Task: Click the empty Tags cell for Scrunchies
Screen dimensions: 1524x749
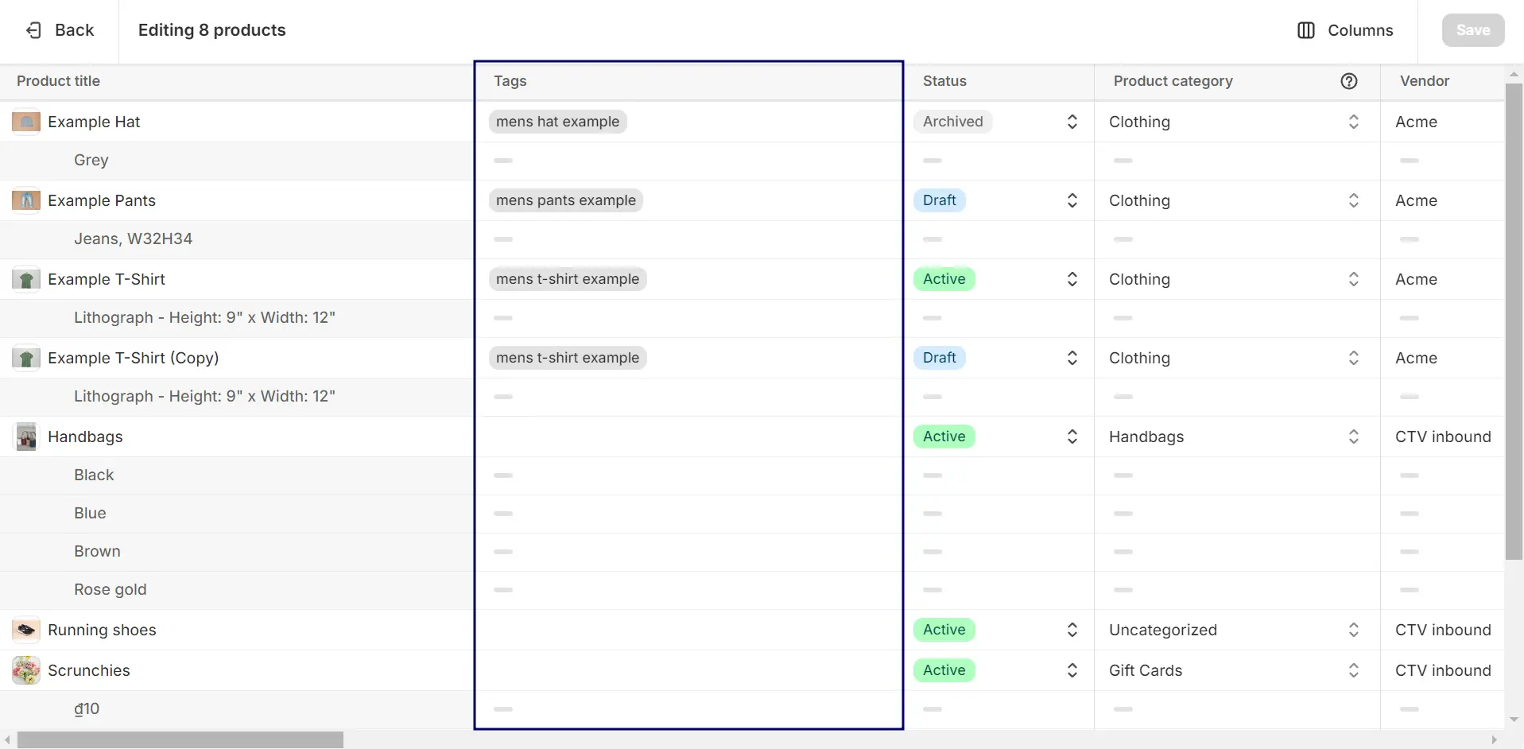Action: [x=688, y=670]
